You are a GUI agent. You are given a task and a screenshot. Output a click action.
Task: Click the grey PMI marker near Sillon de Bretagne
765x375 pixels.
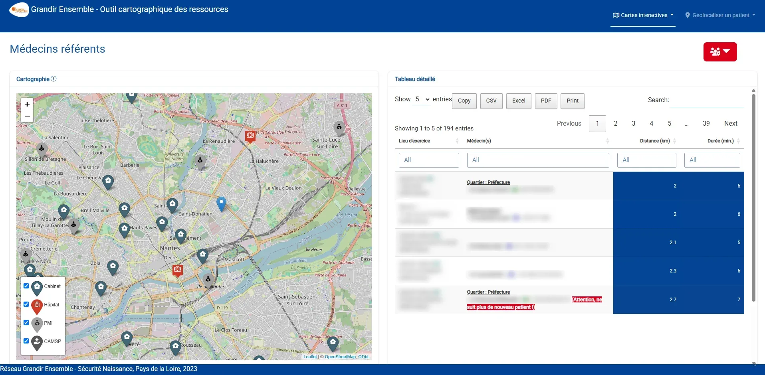42,150
